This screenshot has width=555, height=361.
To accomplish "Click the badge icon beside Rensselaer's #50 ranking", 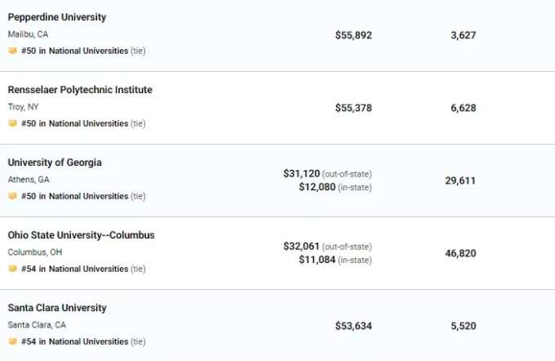I will (x=13, y=123).
